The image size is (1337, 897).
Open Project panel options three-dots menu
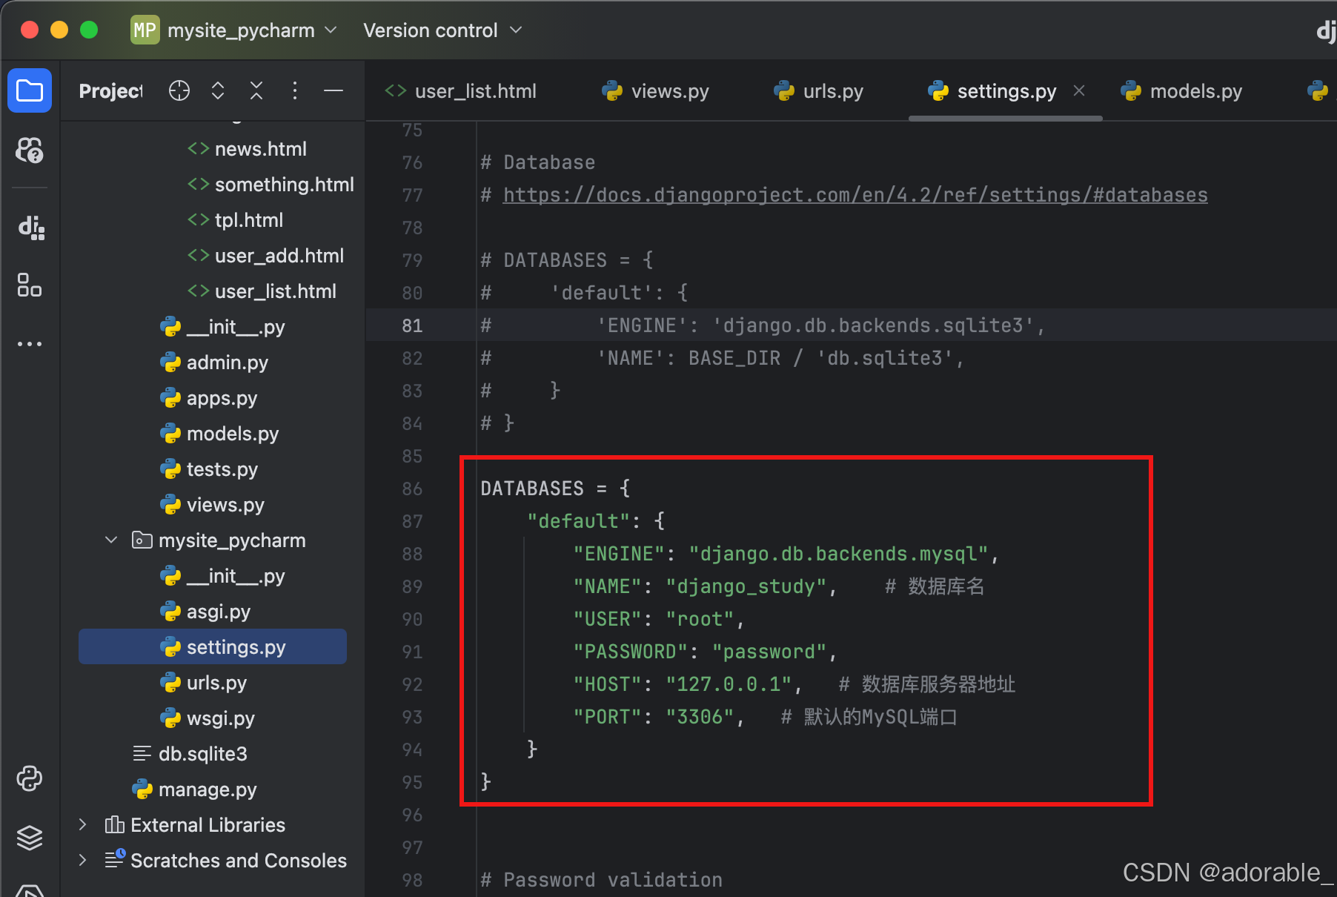pyautogui.click(x=295, y=90)
